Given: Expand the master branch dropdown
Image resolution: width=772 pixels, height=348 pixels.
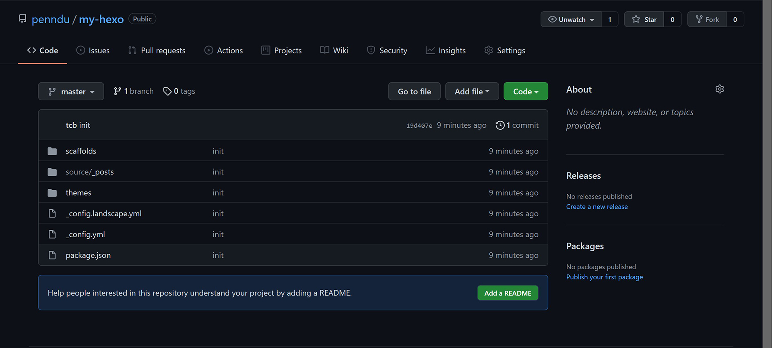Looking at the screenshot, I should click(x=71, y=91).
